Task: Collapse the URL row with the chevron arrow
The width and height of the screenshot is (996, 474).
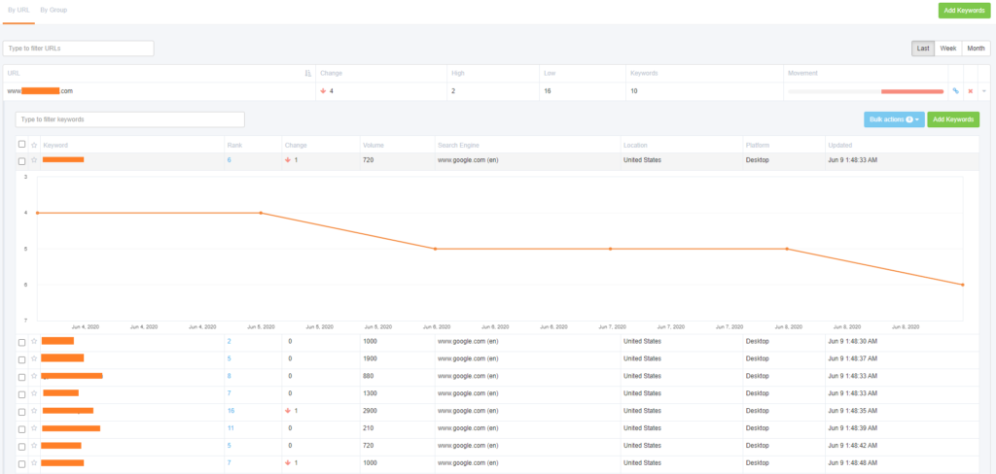Action: click(984, 91)
